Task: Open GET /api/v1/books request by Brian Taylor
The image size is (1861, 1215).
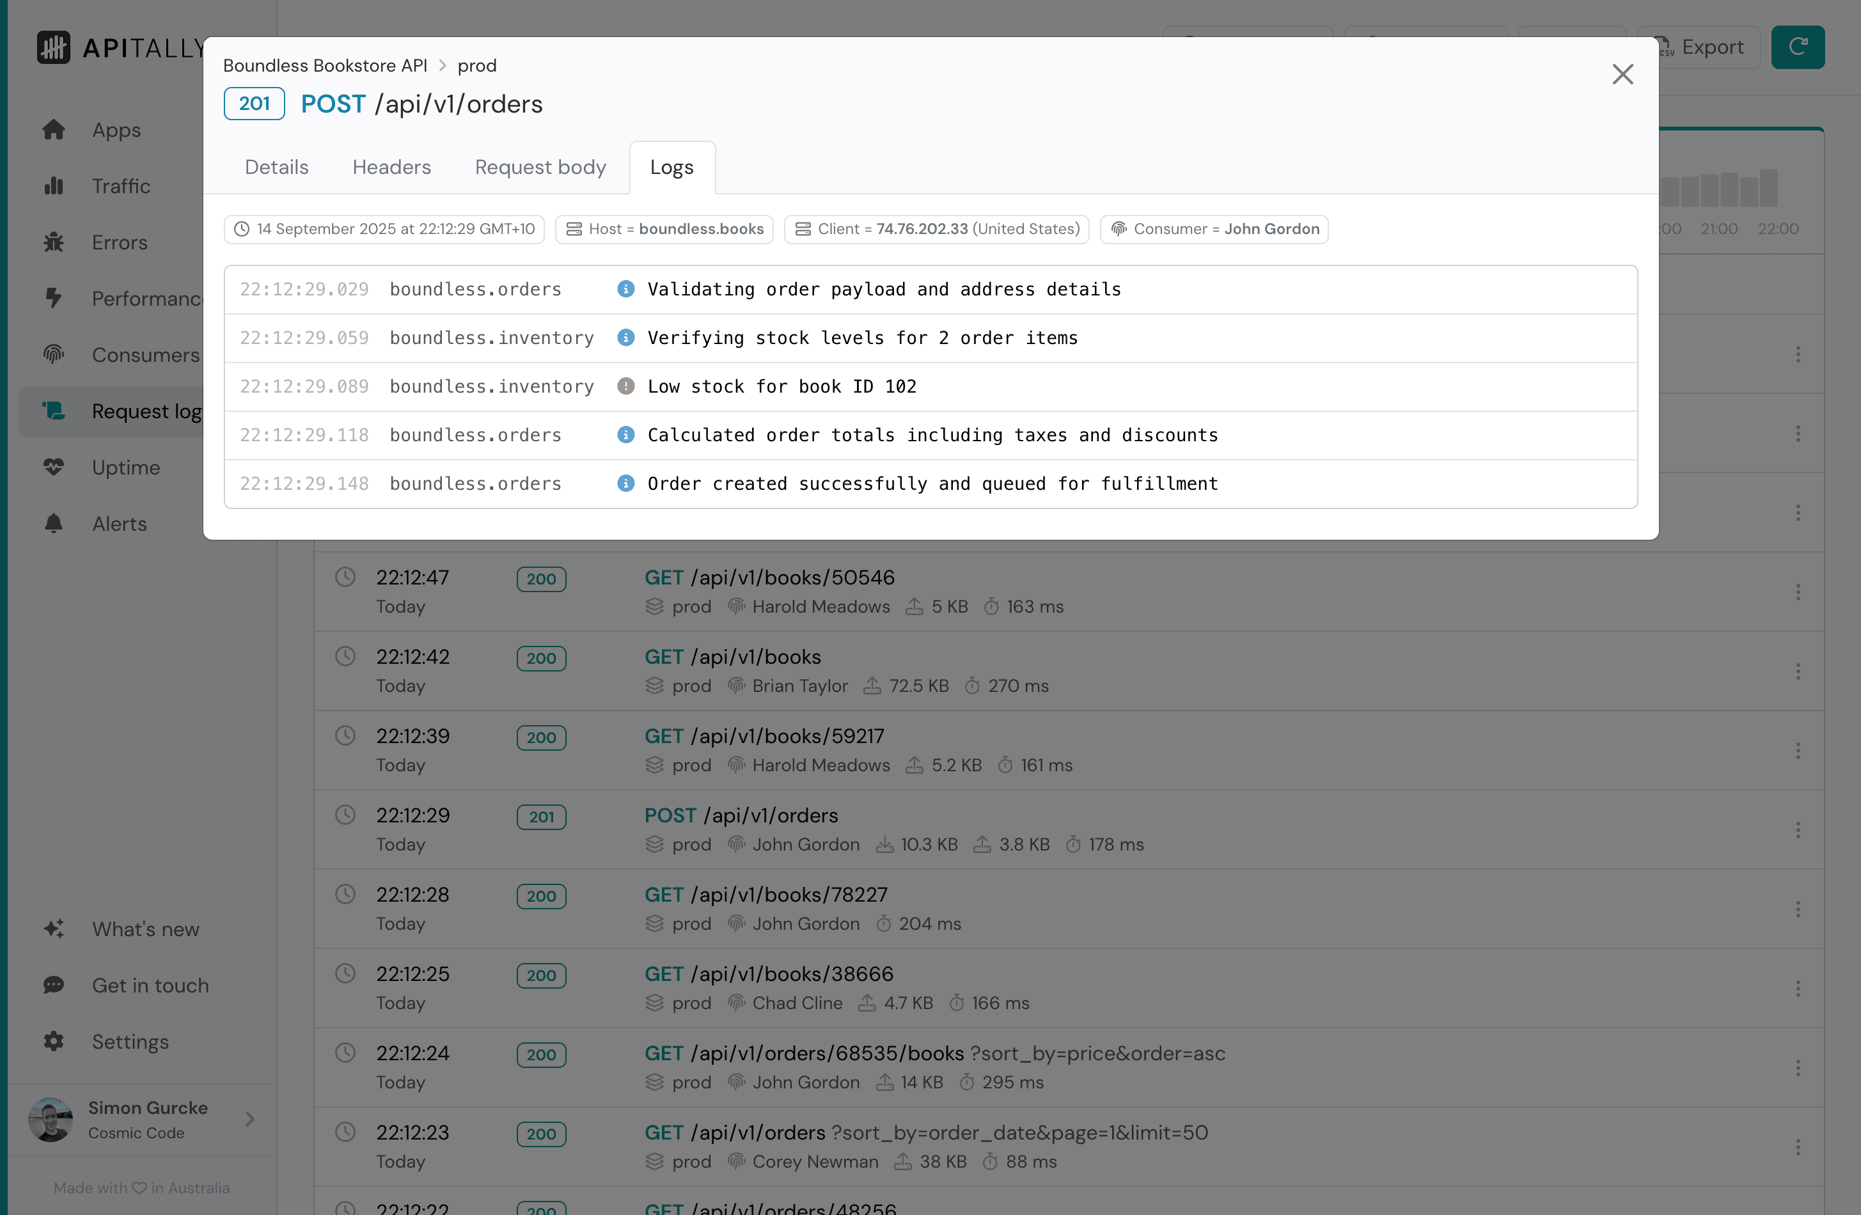Action: 733,657
